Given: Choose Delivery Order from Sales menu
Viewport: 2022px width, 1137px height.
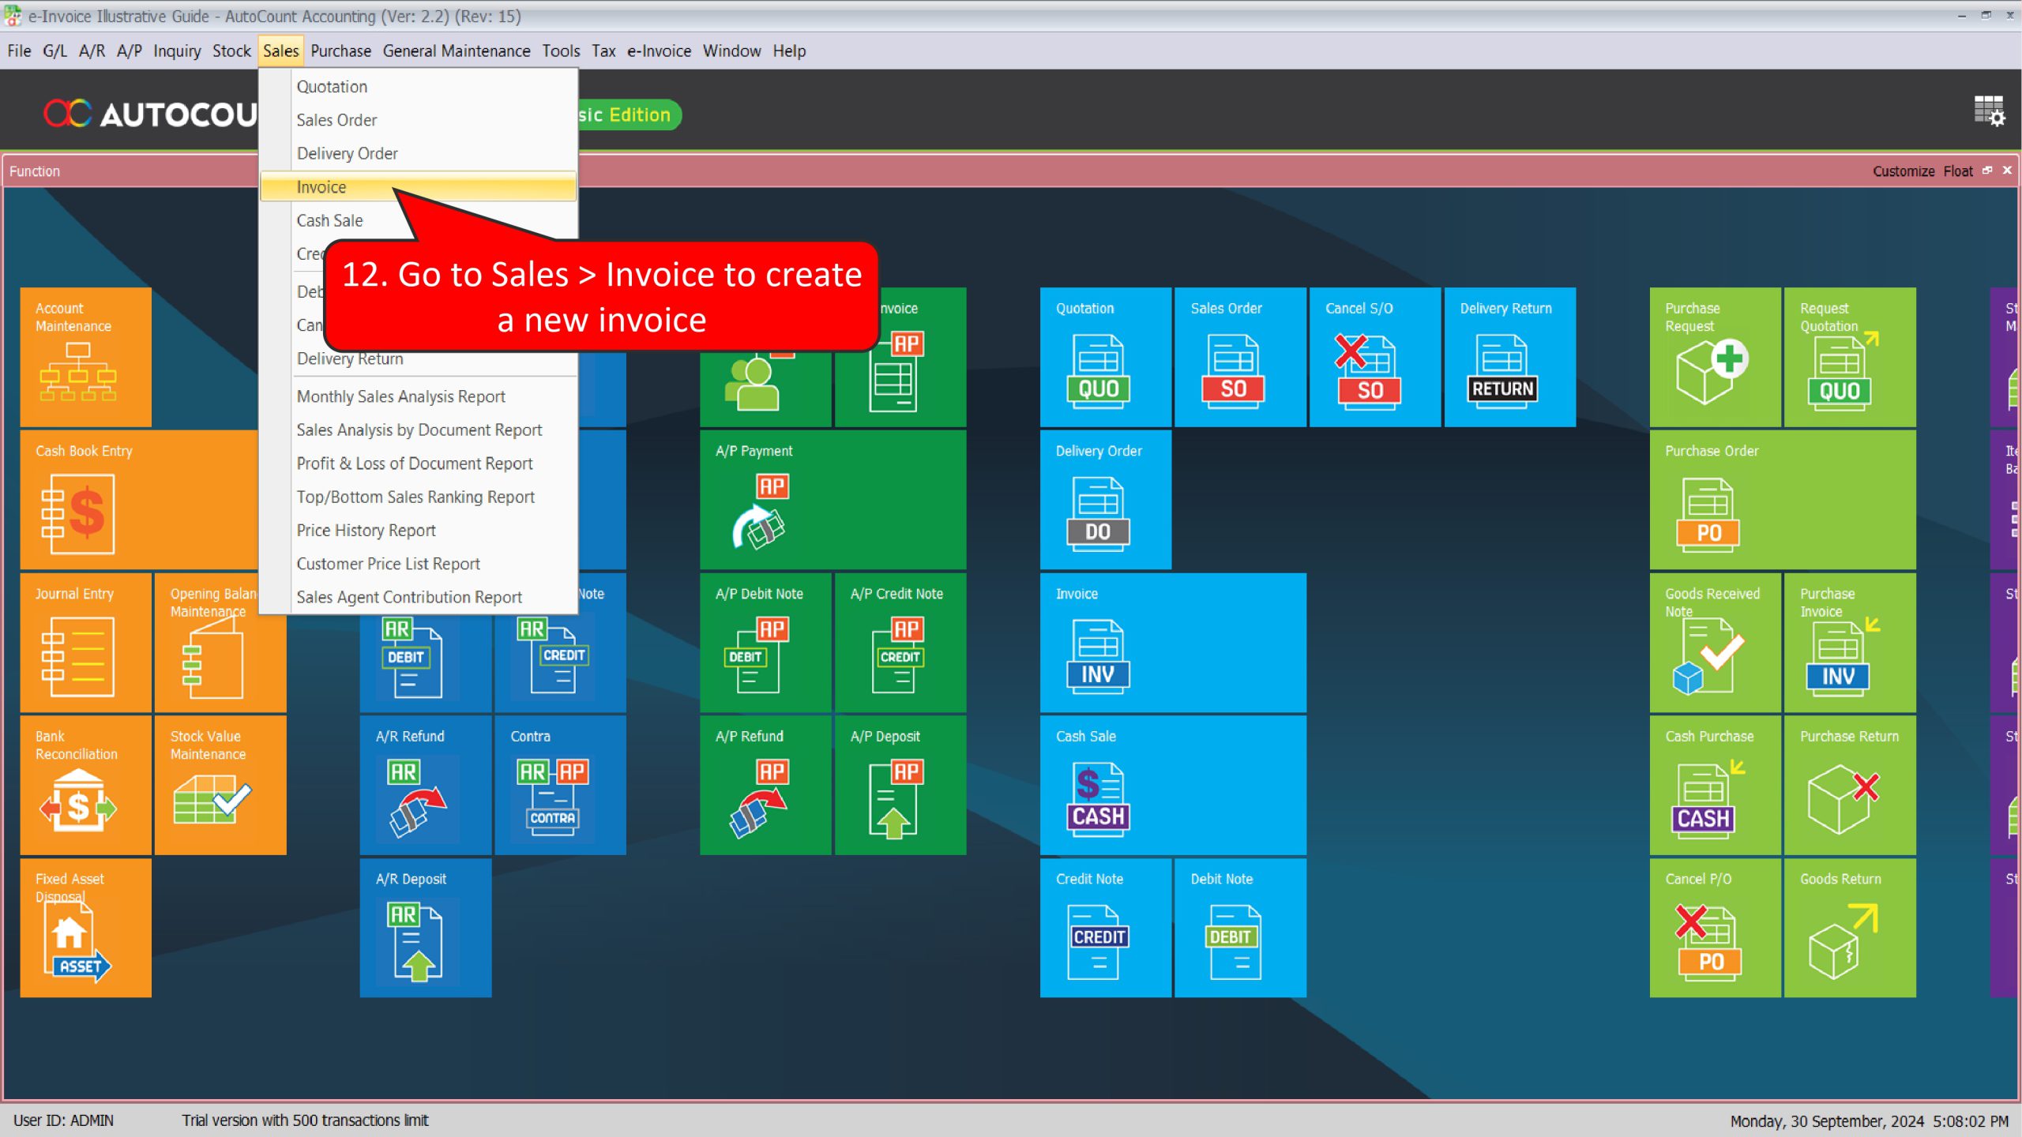Looking at the screenshot, I should (418, 153).
